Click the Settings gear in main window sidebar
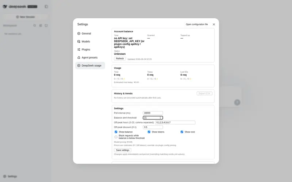292x182 pixels. tap(5, 176)
